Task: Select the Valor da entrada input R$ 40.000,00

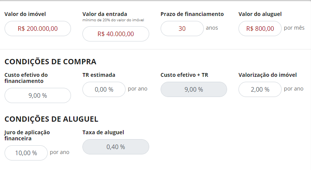Action: (116, 34)
